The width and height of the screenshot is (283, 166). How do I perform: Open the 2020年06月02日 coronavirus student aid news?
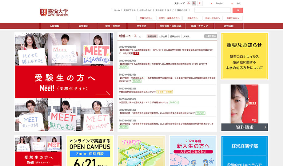[x=166, y=52]
